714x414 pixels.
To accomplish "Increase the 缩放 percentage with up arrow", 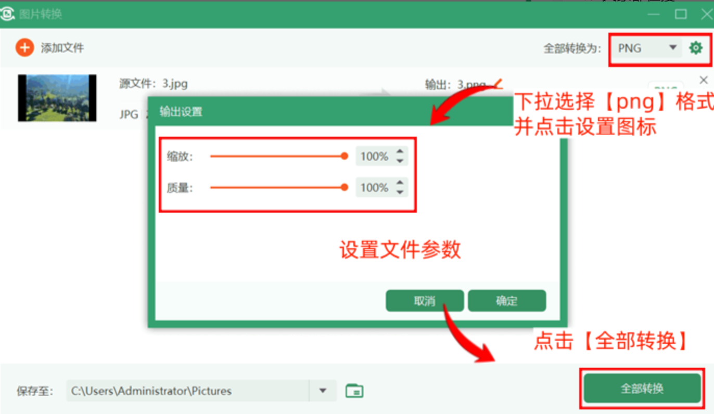I will click(x=400, y=152).
